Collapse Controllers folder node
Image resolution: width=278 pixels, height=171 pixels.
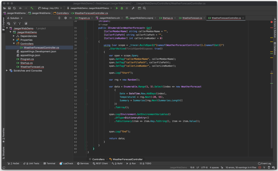14,44
